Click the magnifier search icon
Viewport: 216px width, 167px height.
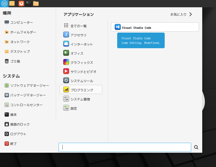click(196, 147)
